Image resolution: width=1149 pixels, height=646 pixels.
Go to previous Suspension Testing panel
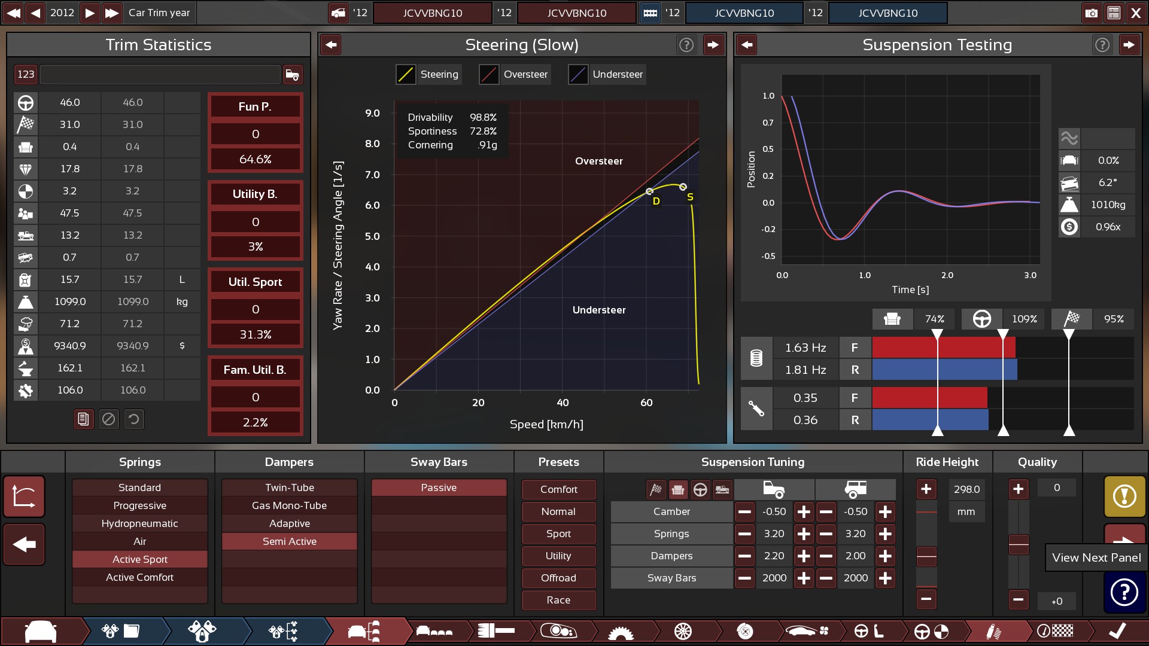click(747, 45)
